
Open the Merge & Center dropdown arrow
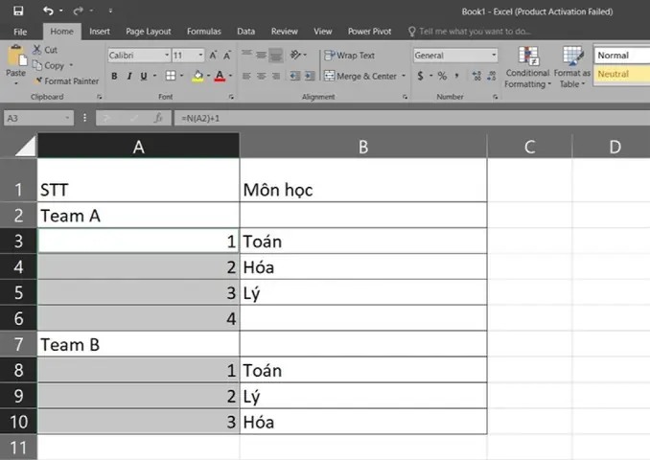click(x=404, y=77)
